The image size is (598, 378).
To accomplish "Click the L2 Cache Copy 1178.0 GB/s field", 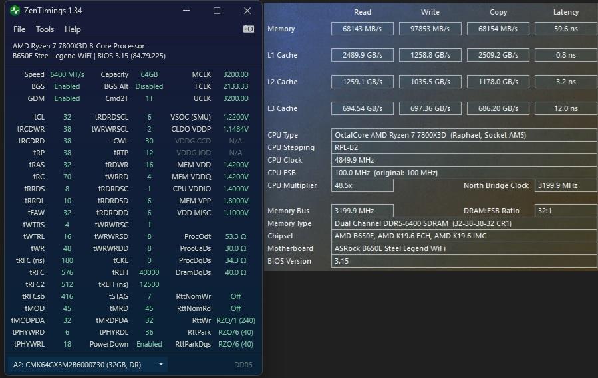I will point(498,82).
